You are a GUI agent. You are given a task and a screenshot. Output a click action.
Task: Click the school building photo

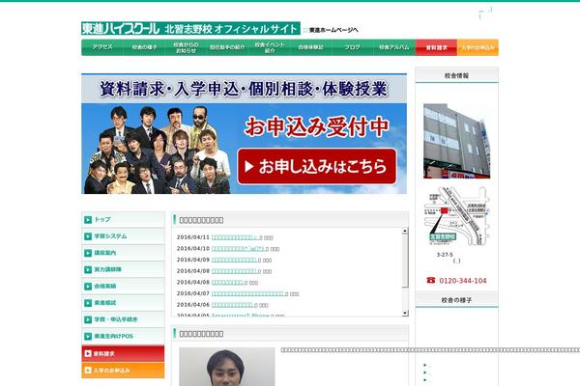click(x=457, y=141)
